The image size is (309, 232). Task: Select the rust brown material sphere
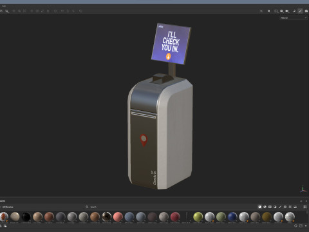point(49,217)
